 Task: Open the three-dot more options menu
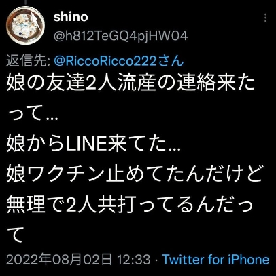265,18
